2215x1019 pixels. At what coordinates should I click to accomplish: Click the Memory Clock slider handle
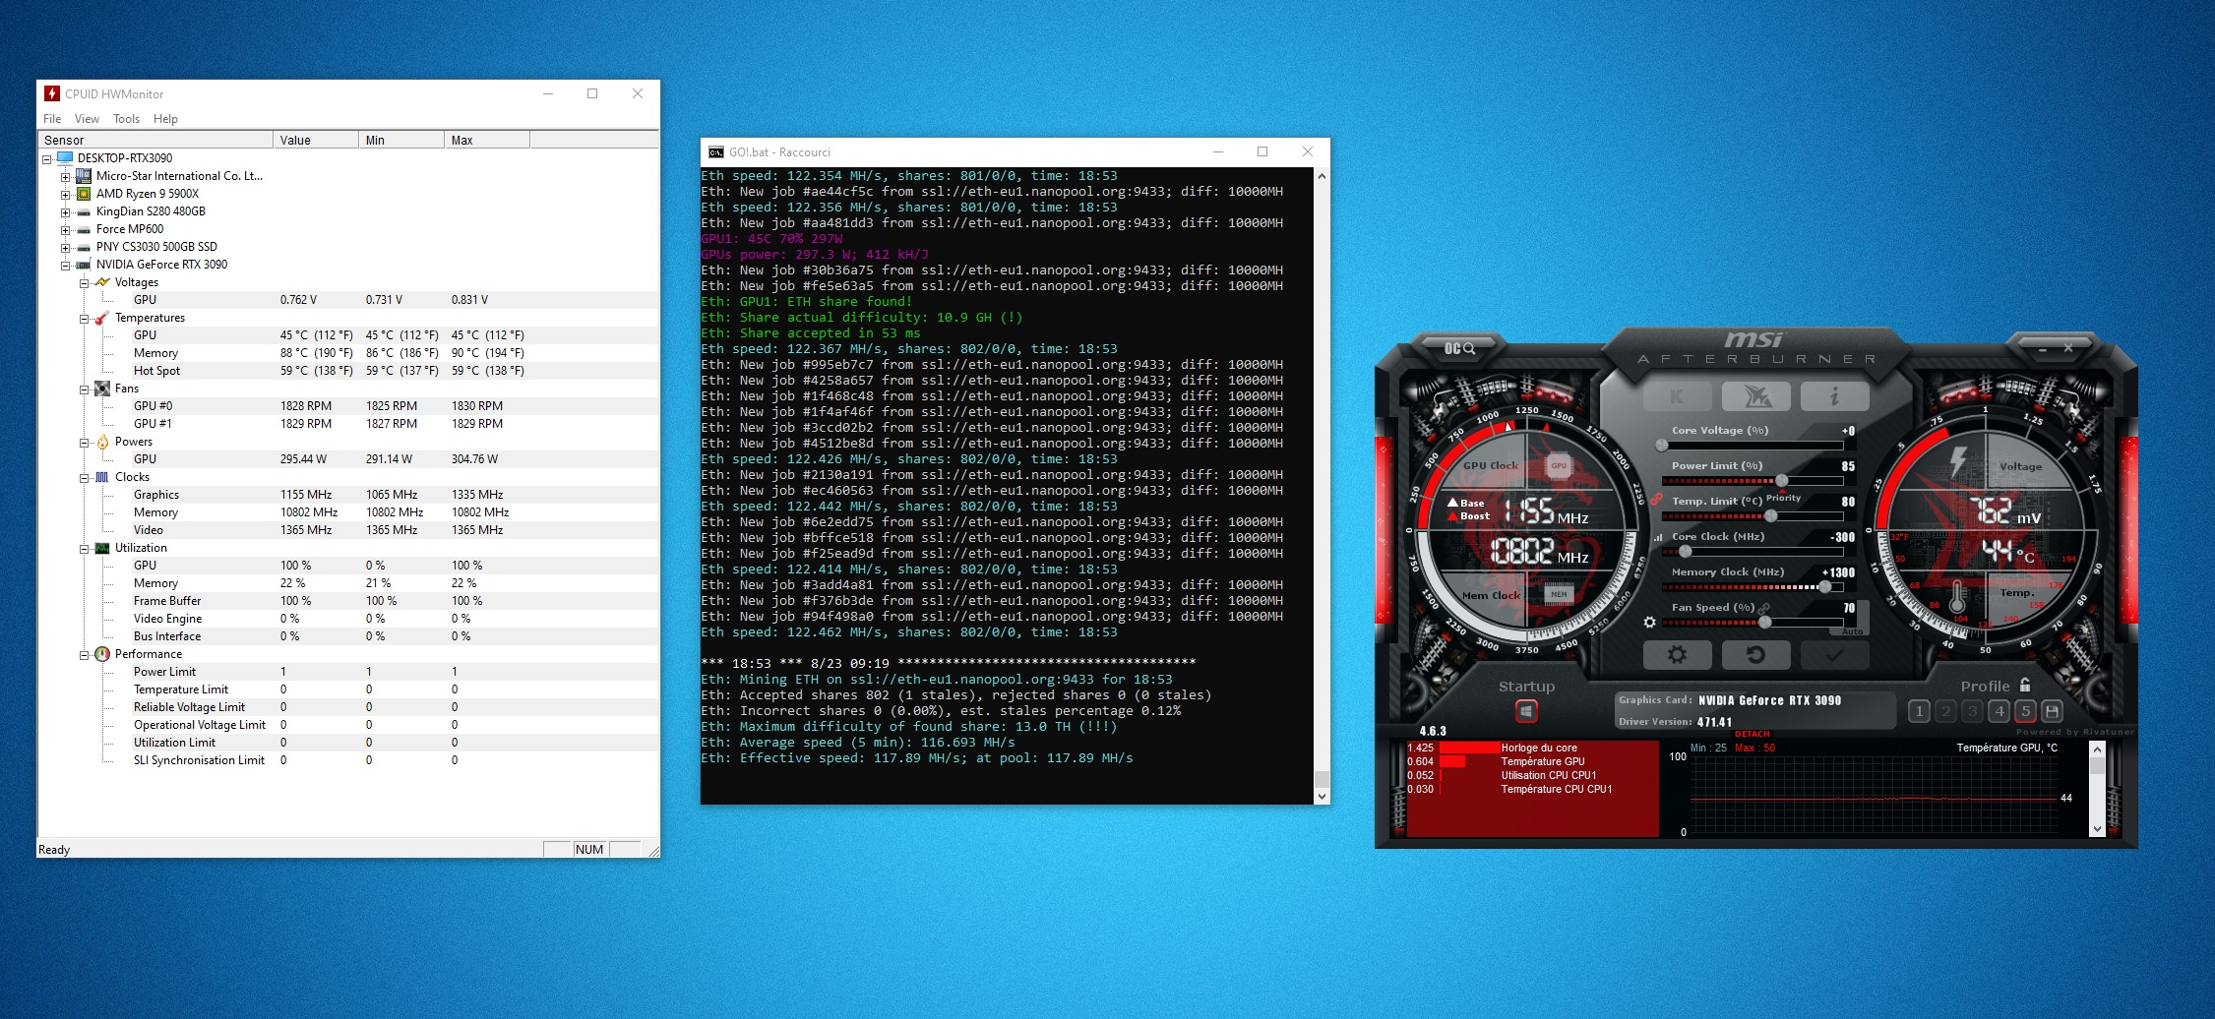[1825, 586]
